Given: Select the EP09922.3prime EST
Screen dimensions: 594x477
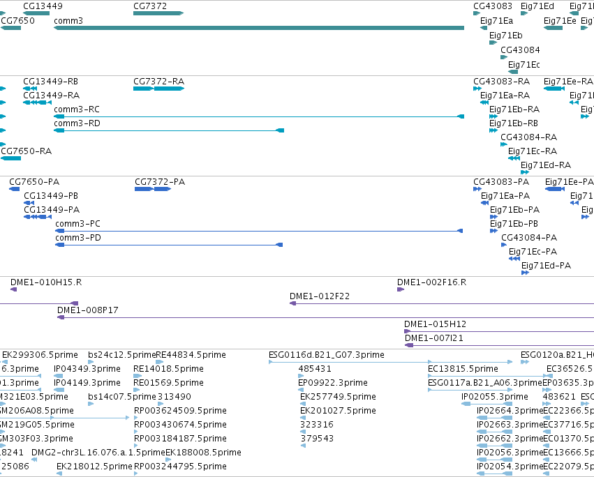Looking at the screenshot, I should pyautogui.click(x=301, y=390).
